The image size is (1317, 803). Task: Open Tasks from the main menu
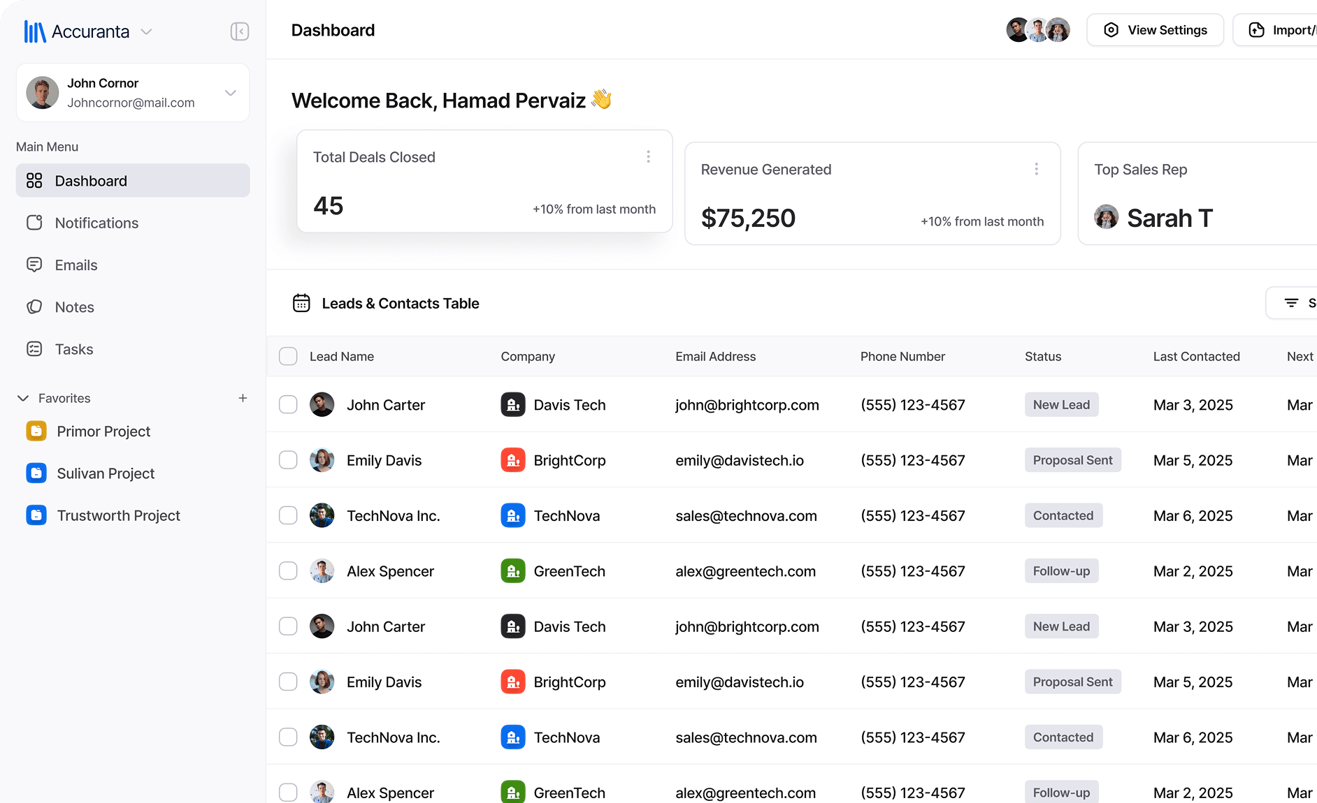[x=74, y=349]
